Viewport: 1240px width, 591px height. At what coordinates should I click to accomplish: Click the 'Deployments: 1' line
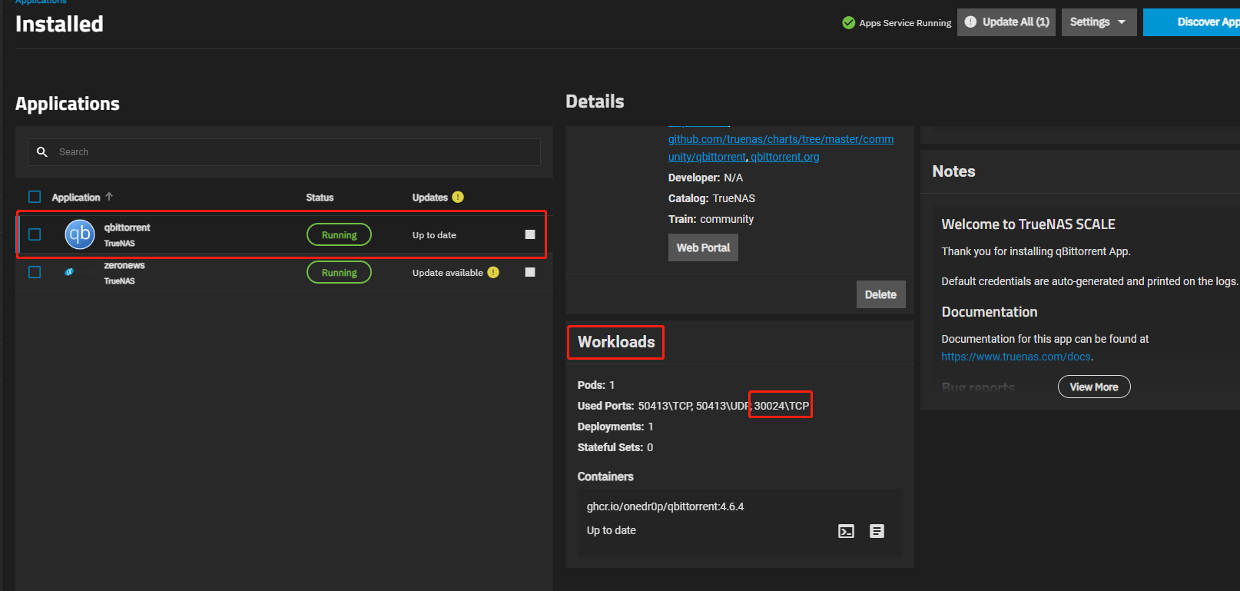[615, 427]
